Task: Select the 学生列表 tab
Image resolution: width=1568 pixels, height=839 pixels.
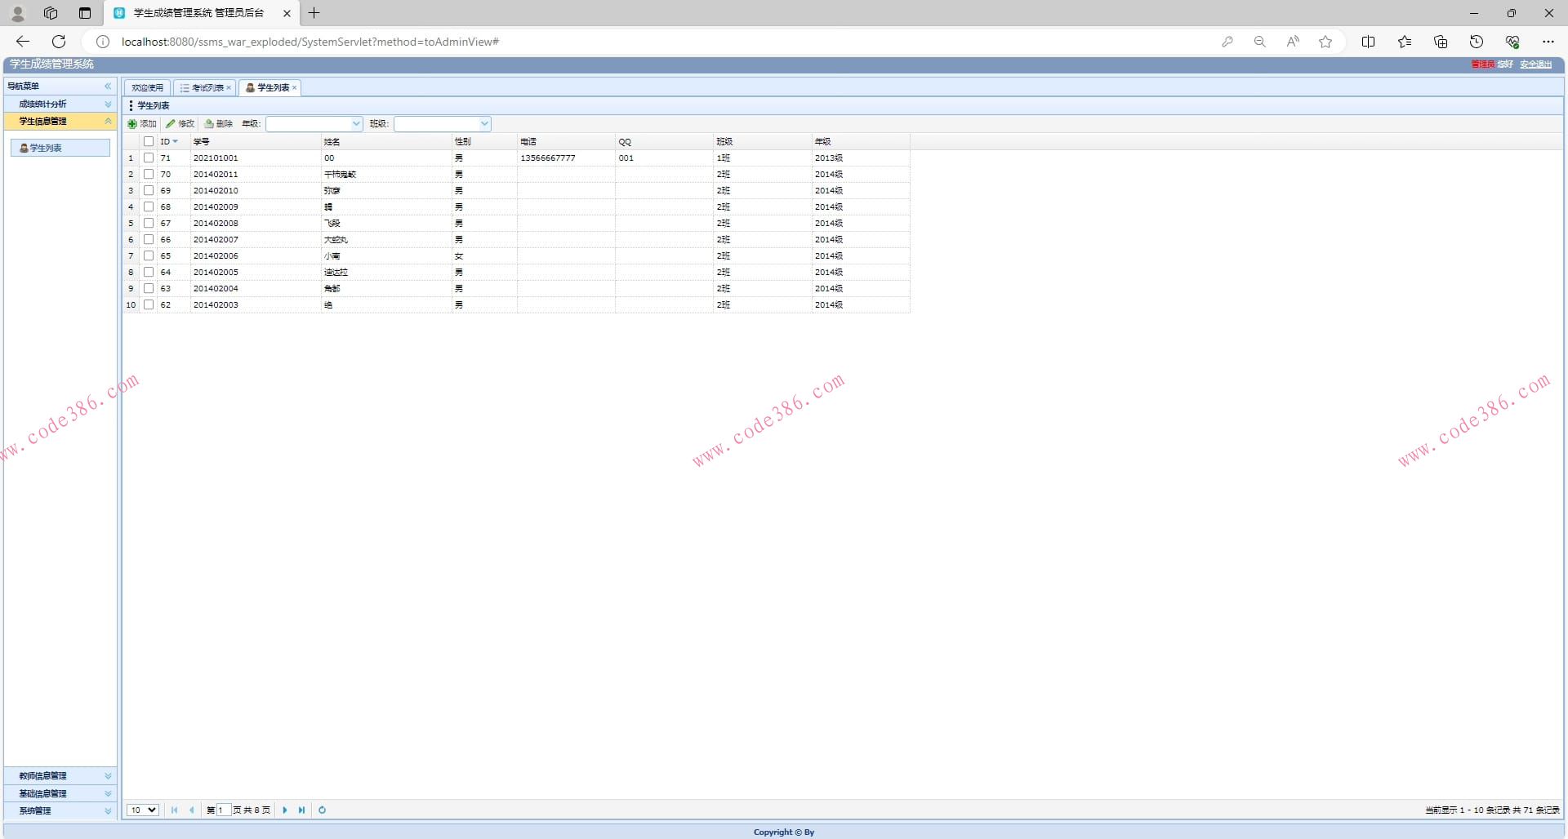Action: 273,88
